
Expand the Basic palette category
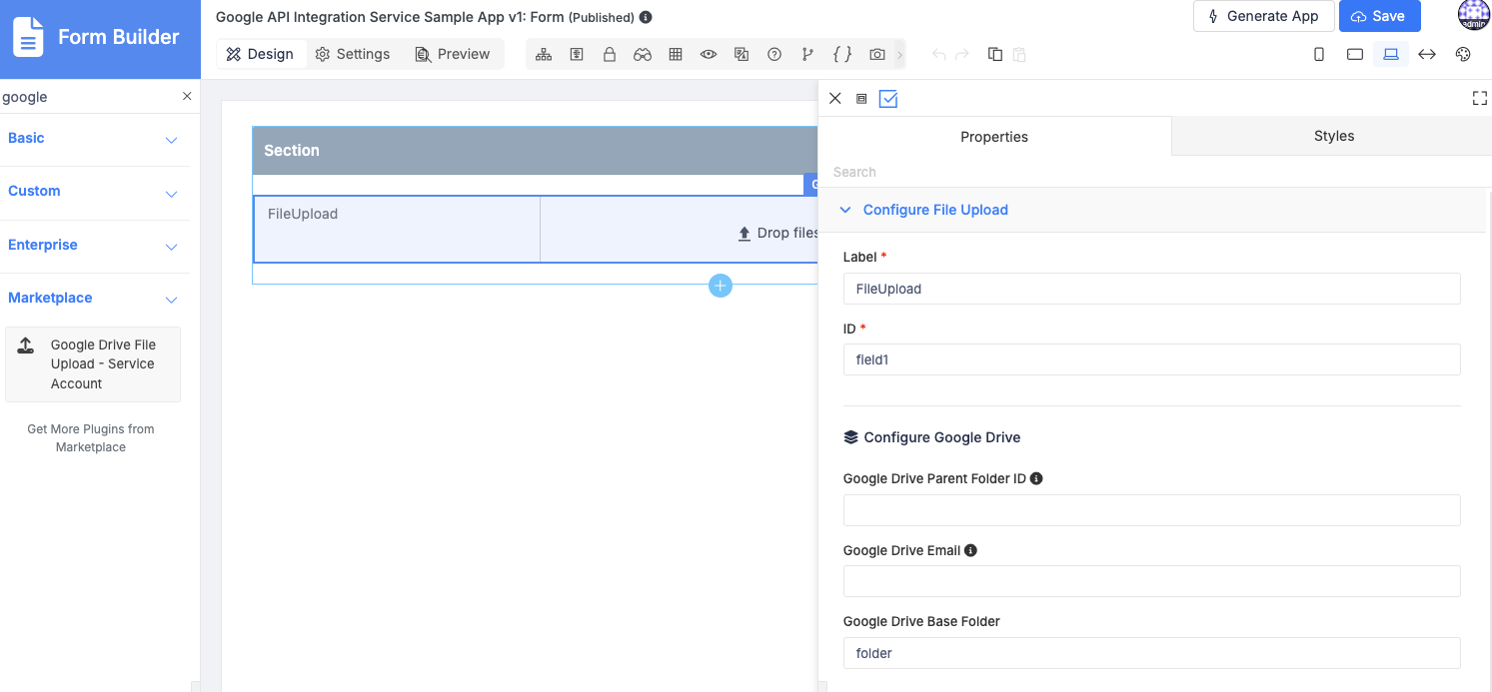click(94, 139)
